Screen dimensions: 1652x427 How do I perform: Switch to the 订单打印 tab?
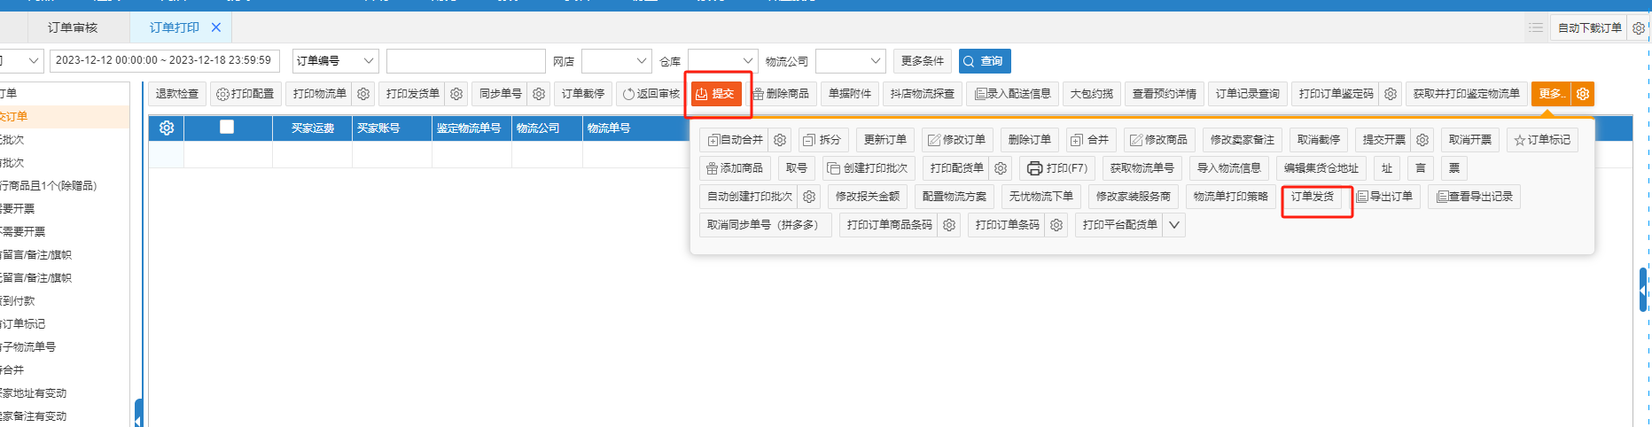click(175, 28)
